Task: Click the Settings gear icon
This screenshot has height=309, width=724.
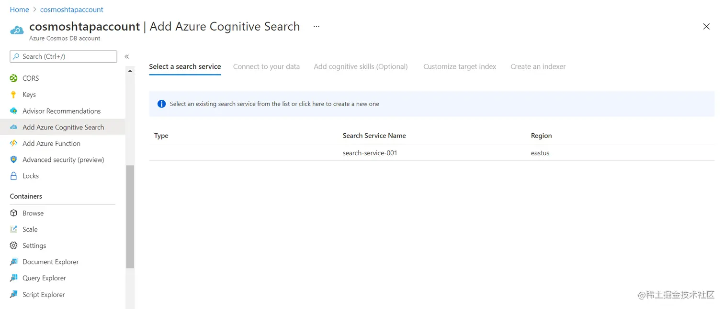Action: (x=13, y=245)
